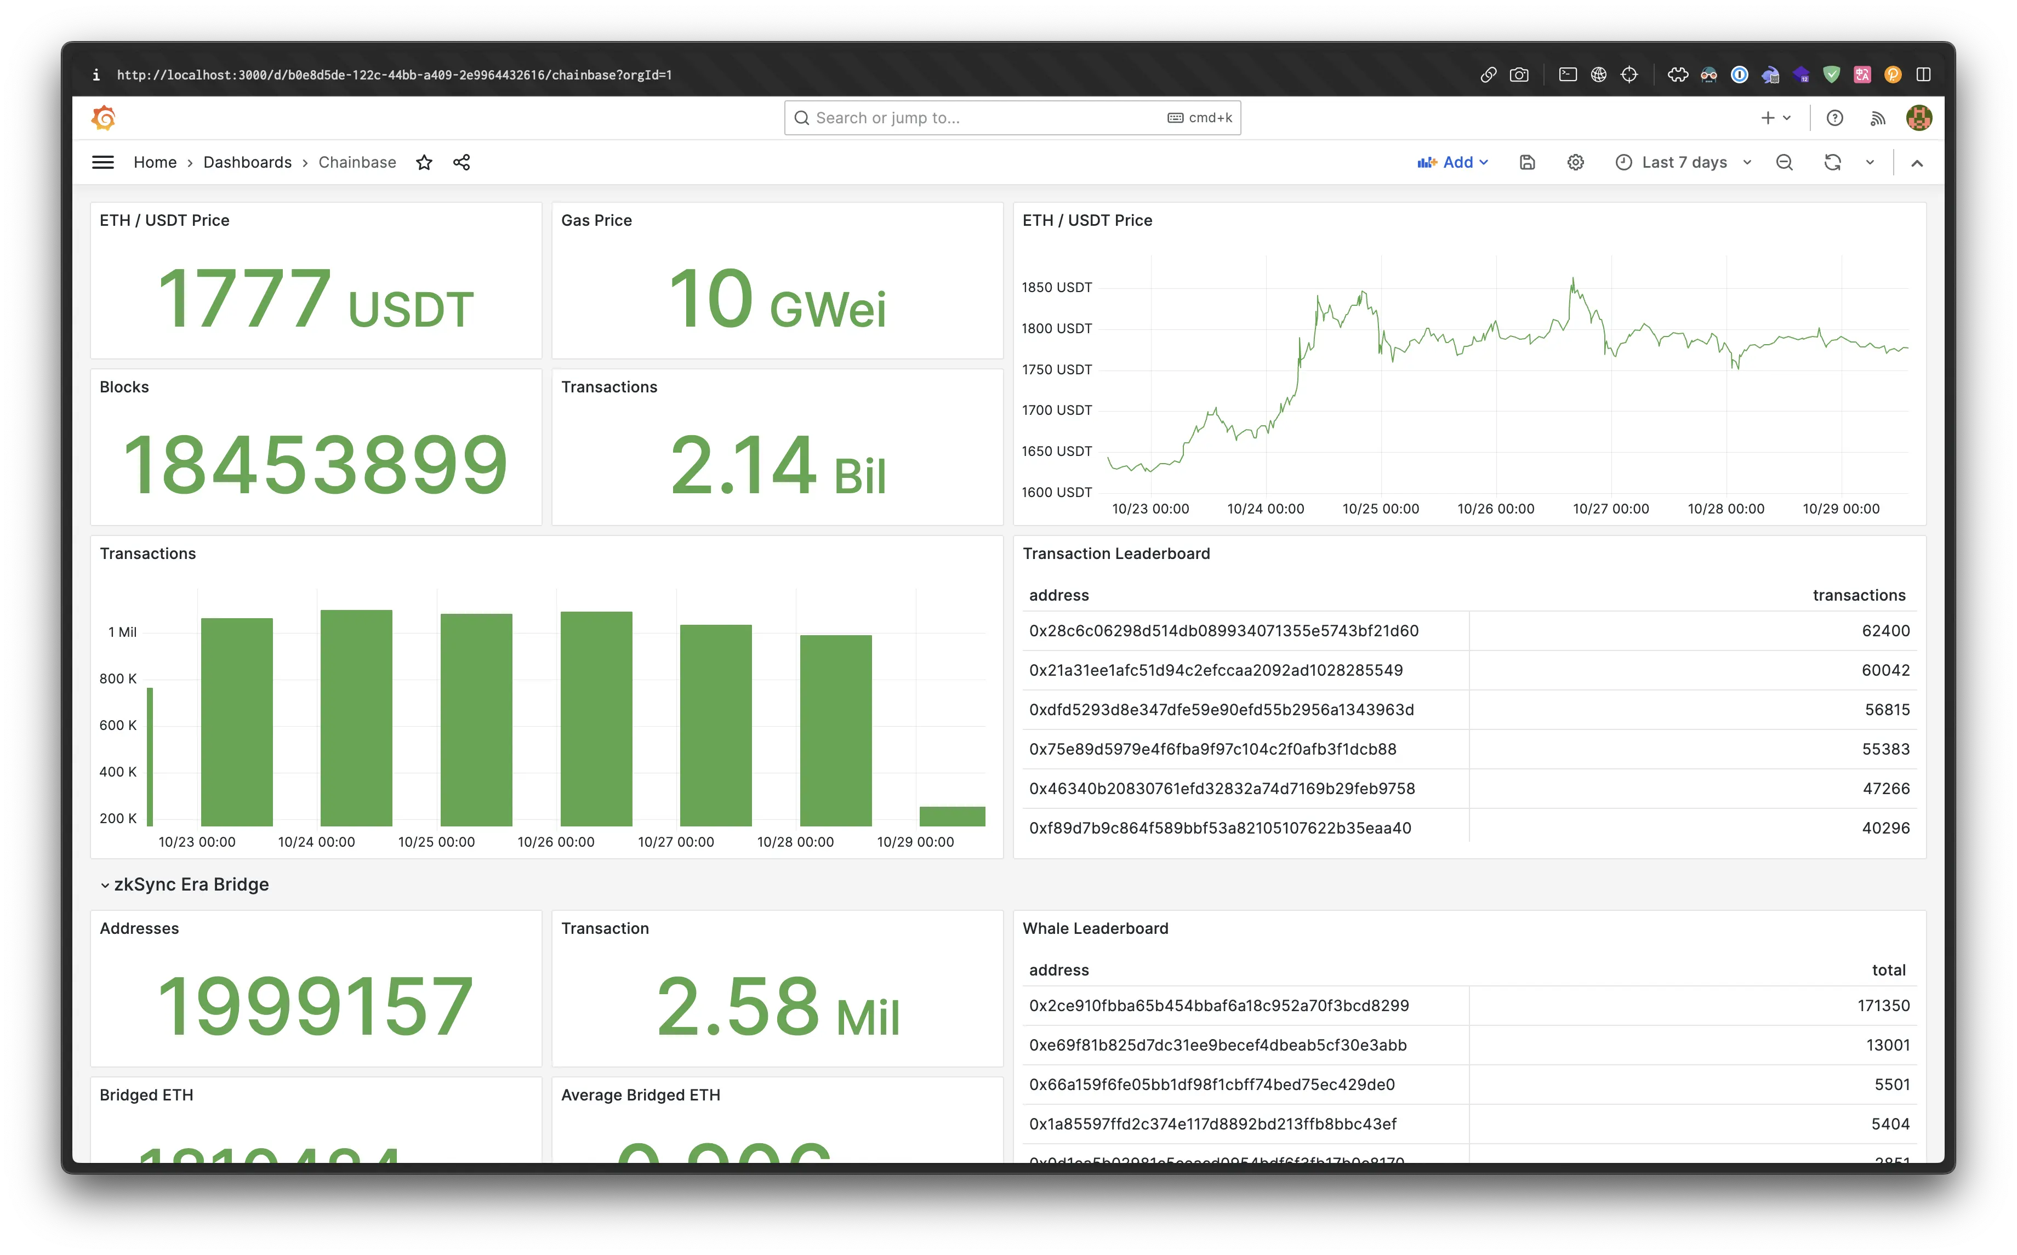This screenshot has height=1255, width=2017.
Task: Open the Add panel dropdown
Action: (1452, 163)
